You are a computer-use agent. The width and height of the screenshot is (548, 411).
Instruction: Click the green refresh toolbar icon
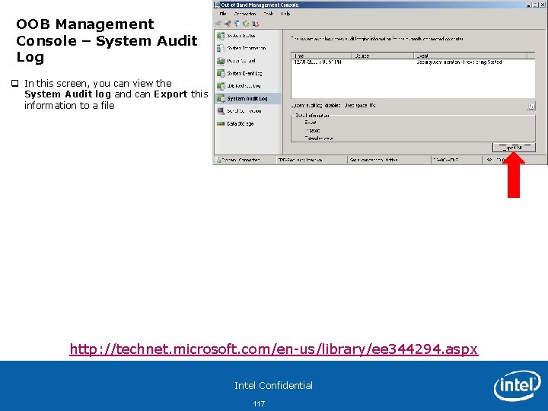[x=246, y=24]
